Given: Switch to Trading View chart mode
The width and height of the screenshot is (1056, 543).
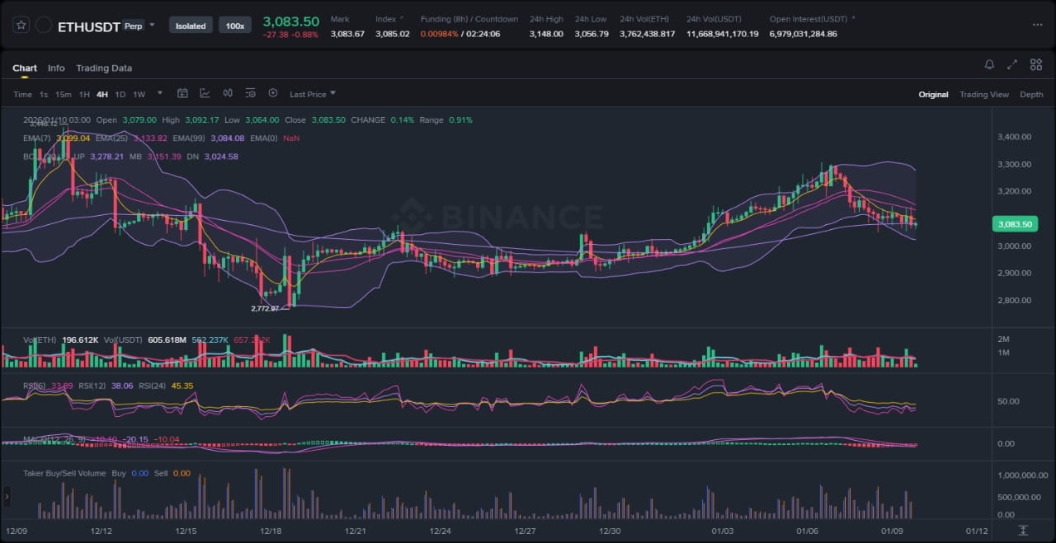Looking at the screenshot, I should pyautogui.click(x=983, y=95).
